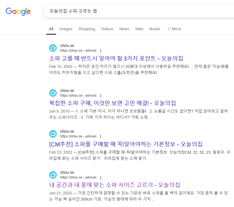Screen dimensions: 234x207
Task: Click ohou.se site name above 소파 고를 때 result
Action: 67,46
